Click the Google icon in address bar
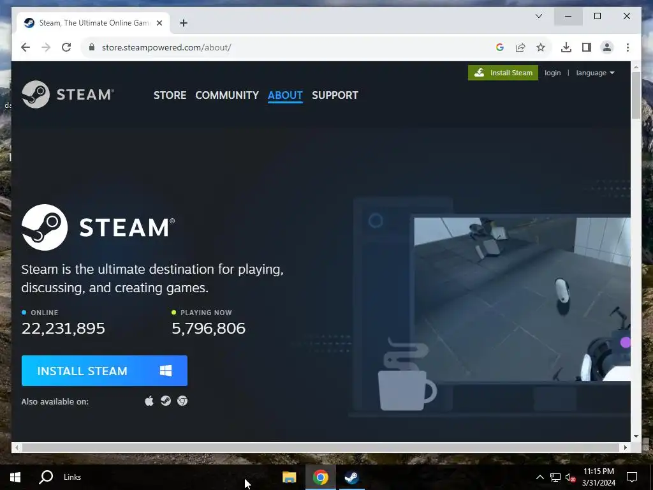Screen dimensions: 653x490 [x=500, y=47]
